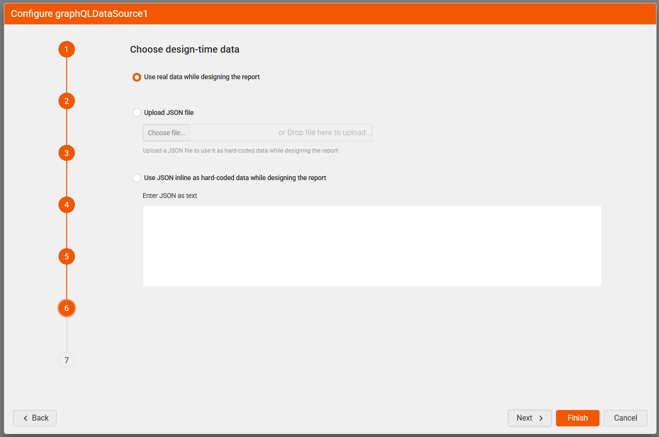Click the Back button

(x=35, y=418)
